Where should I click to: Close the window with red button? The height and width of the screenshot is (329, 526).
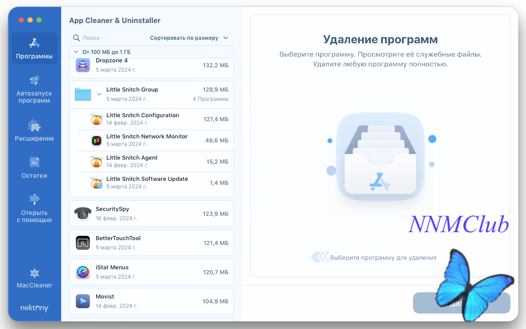(21, 20)
